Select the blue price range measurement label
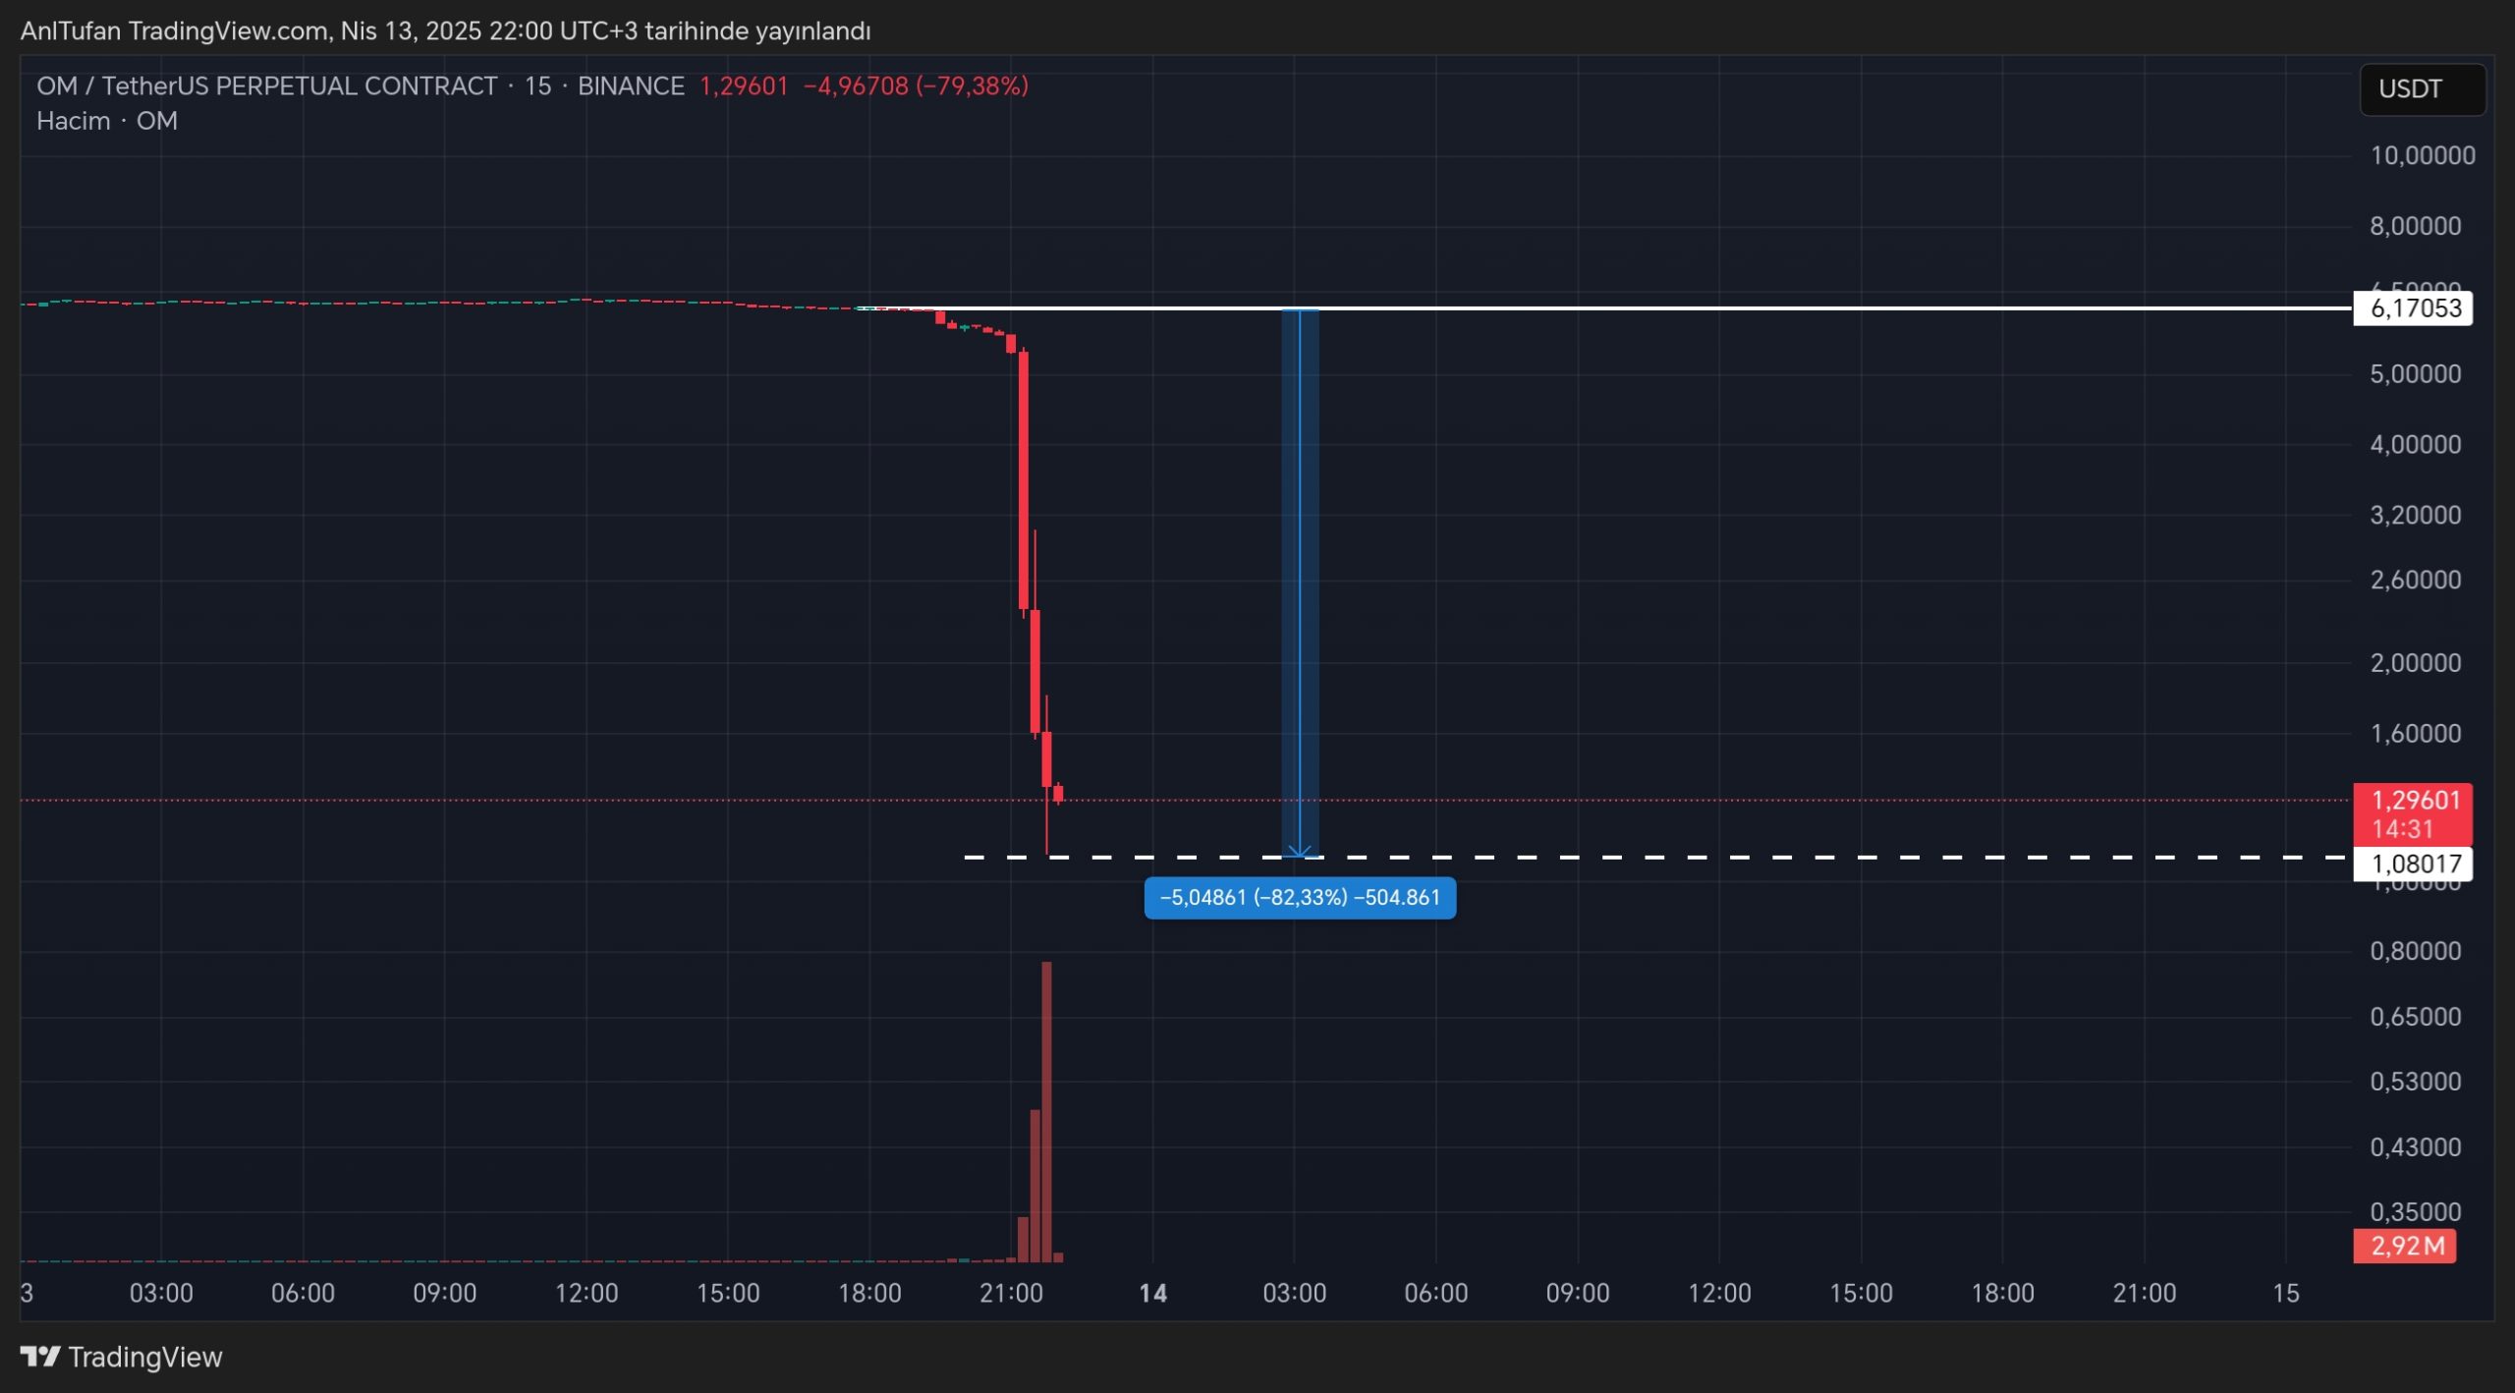The height and width of the screenshot is (1393, 2515). [x=1299, y=898]
